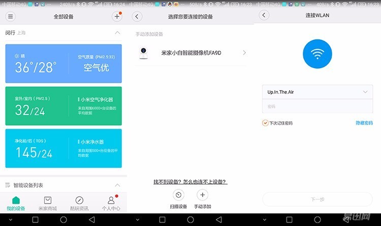The height and width of the screenshot is (226, 381).
Task: Tap the keyboard-hide arrow on first phone
Action: (11, 220)
